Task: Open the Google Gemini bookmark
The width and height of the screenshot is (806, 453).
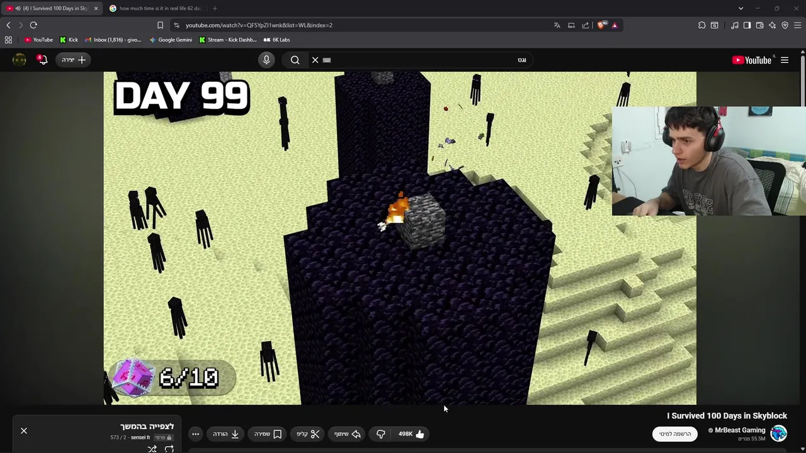Action: pyautogui.click(x=171, y=40)
